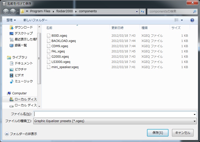Open デスクトップ in the navigation pane

[x=21, y=33]
